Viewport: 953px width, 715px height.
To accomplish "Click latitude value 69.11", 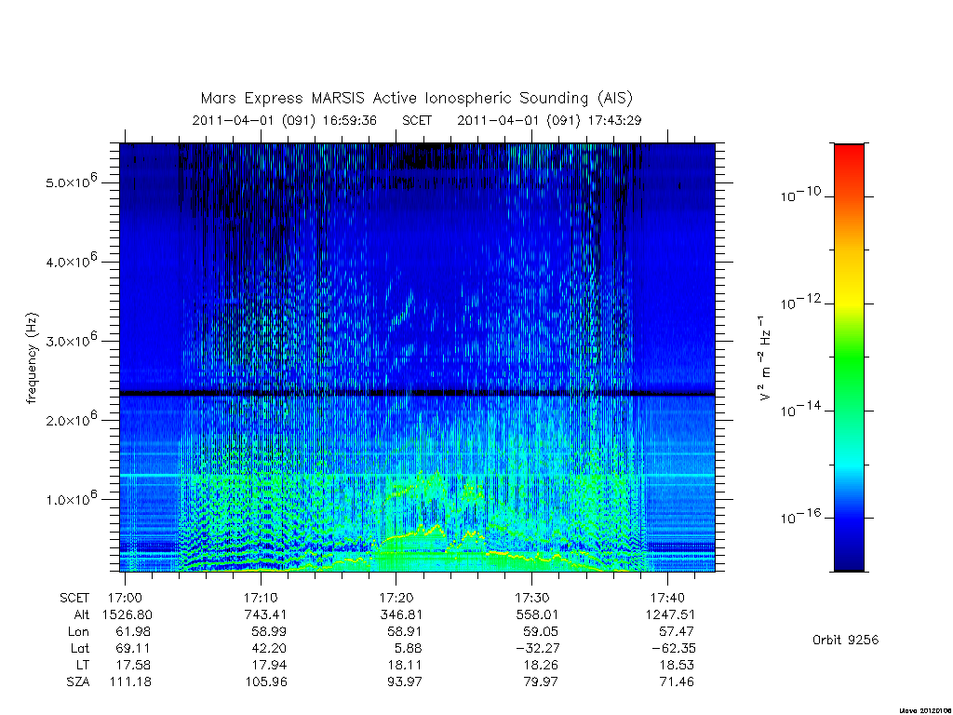I will 133,648.
